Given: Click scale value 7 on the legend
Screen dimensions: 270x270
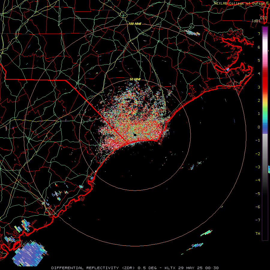Looking at the screenshot, I should (259, 34).
